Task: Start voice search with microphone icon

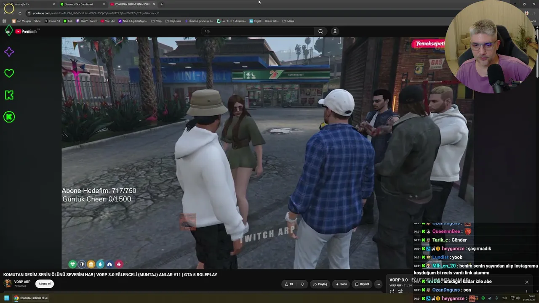Action: [x=335, y=31]
